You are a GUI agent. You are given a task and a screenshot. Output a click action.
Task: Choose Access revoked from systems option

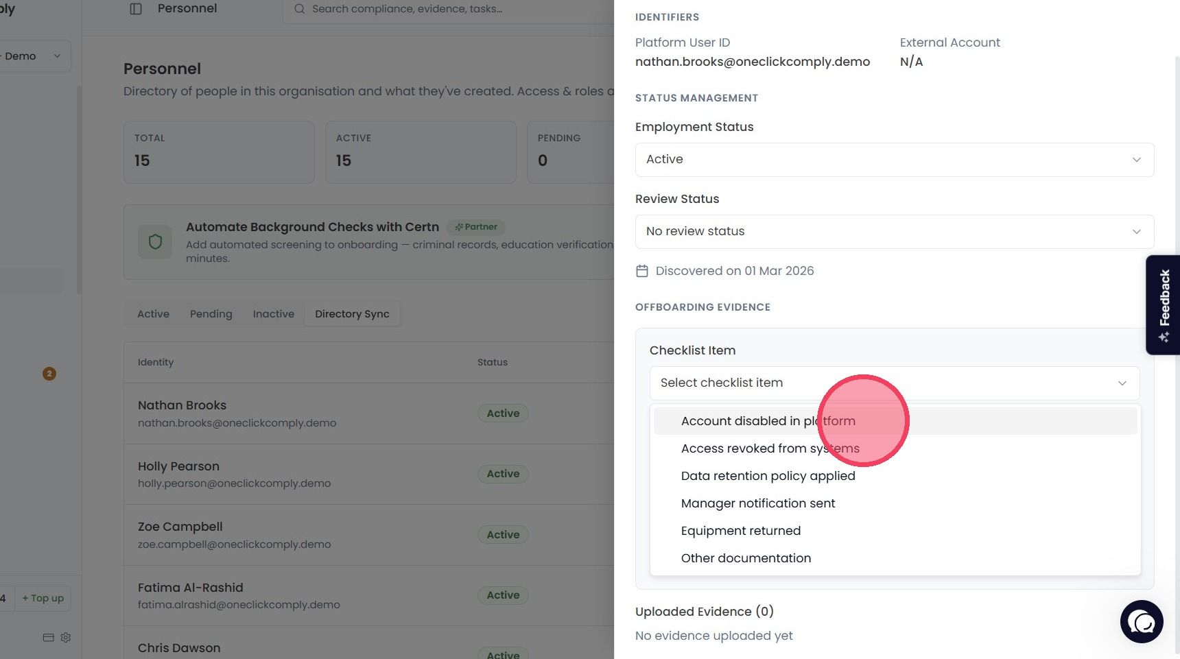pos(895,448)
